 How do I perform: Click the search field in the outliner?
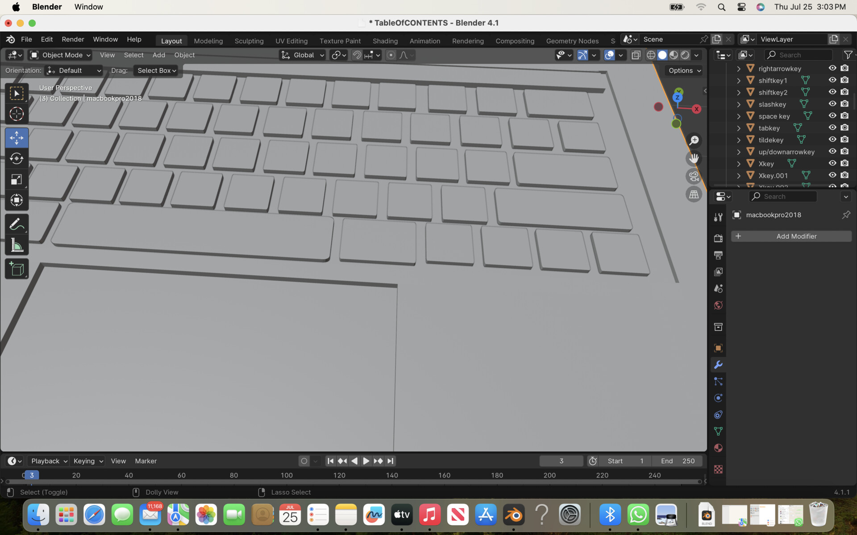pos(799,54)
